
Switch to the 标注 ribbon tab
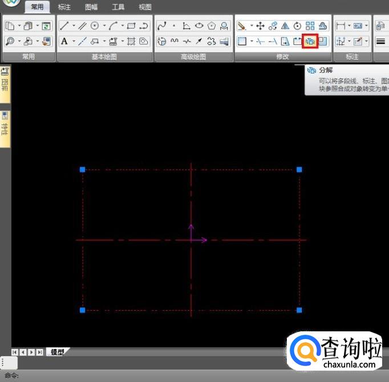coord(64,7)
